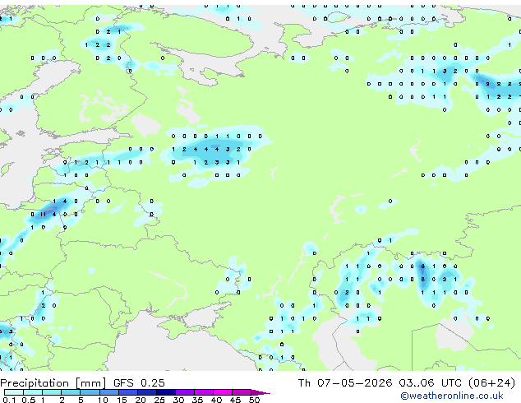The width and height of the screenshot is (521, 403).
Task: Click the '35' legend scale label
Action: tap(197, 400)
